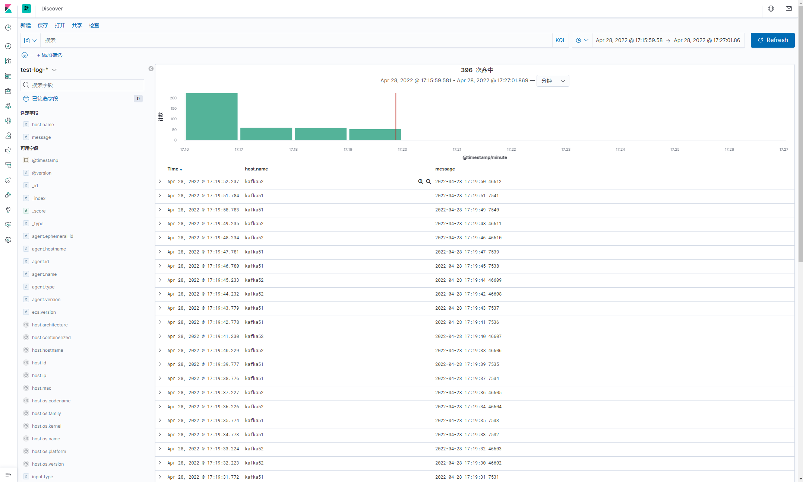
Task: Click the zoom-in filter icon on kafka52 row
Action: [x=420, y=182]
